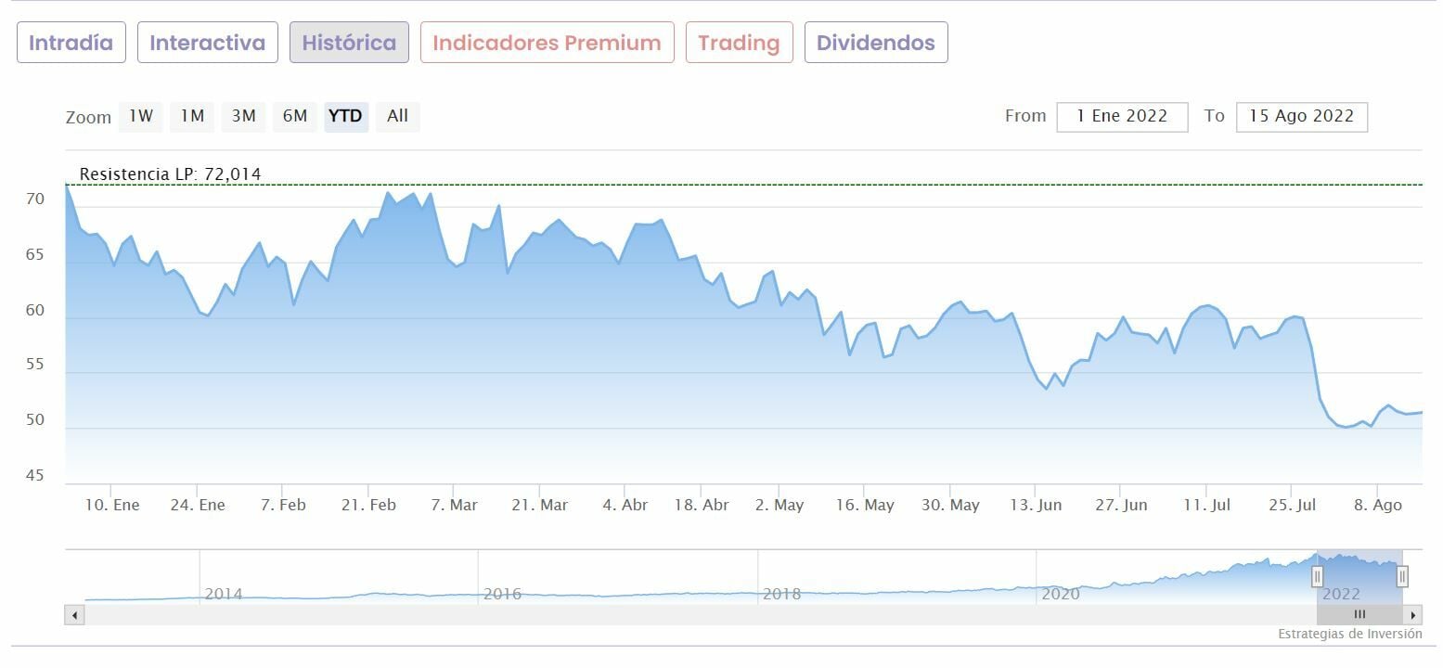Click the right range handle in navigator
Image resolution: width=1443 pixels, height=668 pixels.
pos(1402,576)
